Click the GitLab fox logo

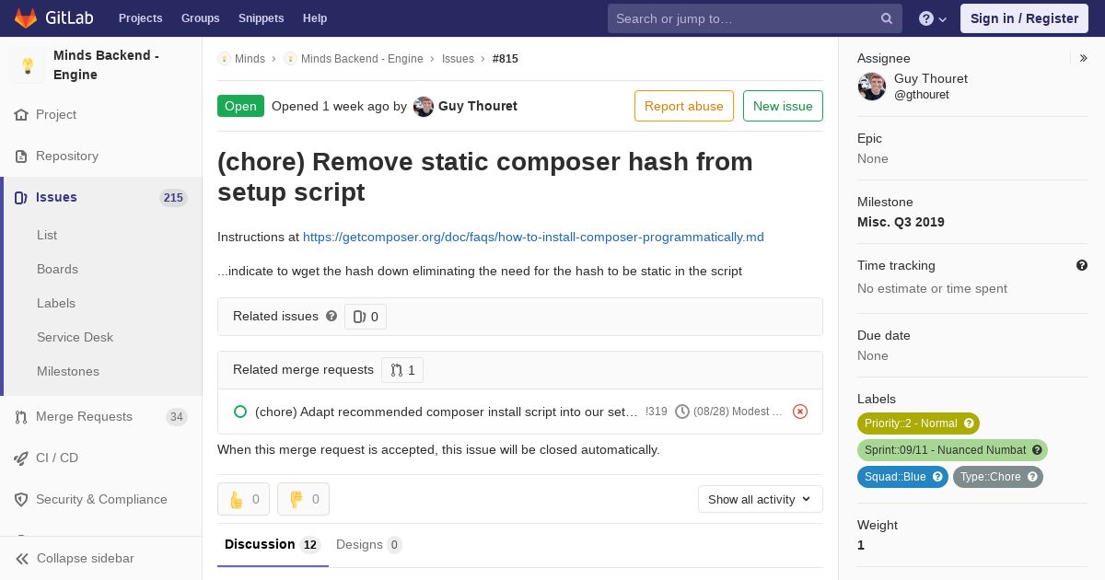point(26,17)
